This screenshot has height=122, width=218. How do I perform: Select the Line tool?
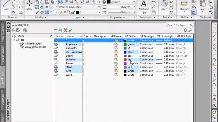(6, 5)
